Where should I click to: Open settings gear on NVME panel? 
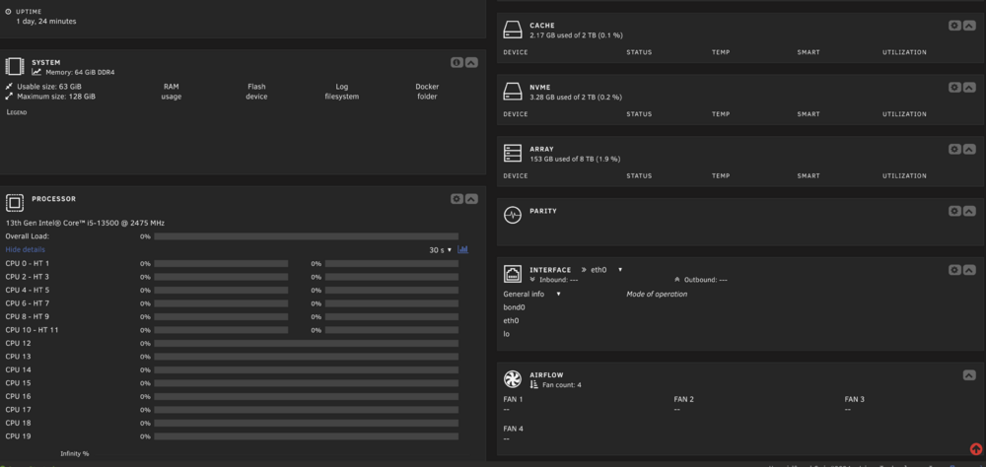tap(954, 88)
